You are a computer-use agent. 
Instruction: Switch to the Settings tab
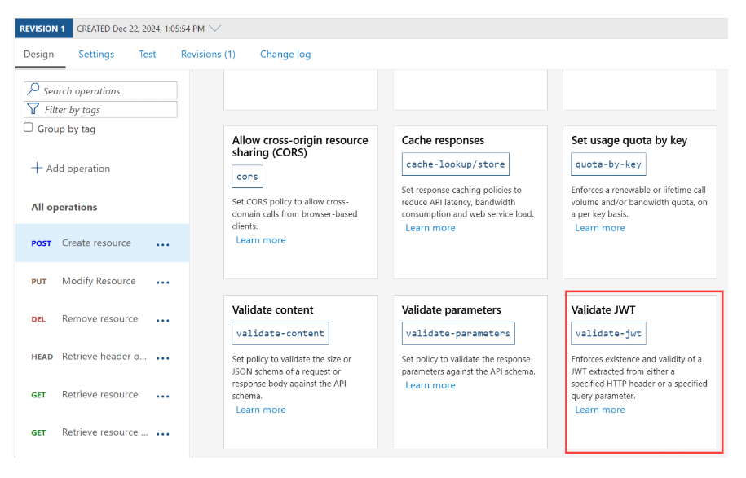96,55
